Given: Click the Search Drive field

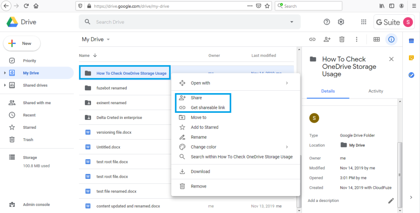Looking at the screenshot, I should 189,22.
